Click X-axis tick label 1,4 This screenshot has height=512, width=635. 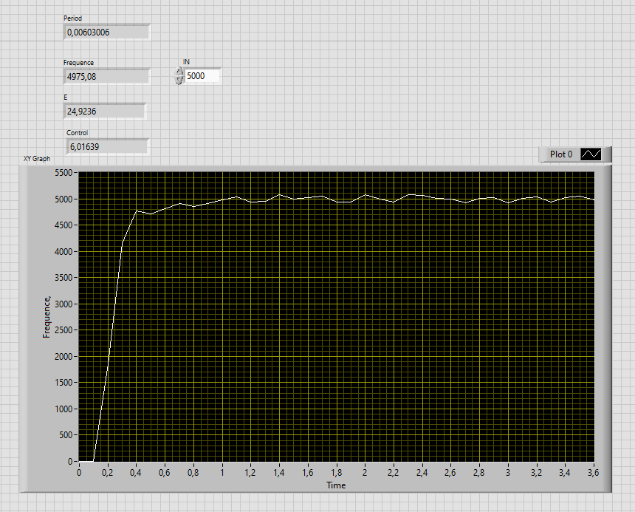click(x=279, y=473)
